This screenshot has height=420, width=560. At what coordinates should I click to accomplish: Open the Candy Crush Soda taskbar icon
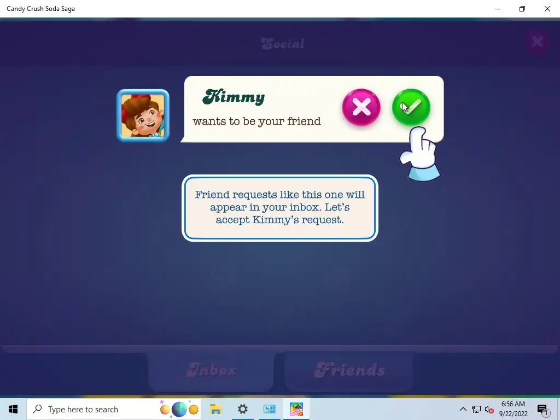pyautogui.click(x=296, y=409)
